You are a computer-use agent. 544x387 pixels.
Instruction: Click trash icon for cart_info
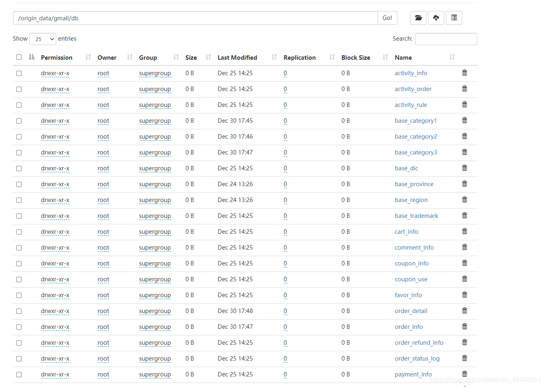[x=465, y=231]
